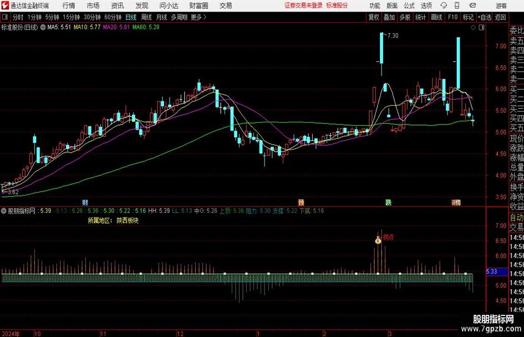Click the window icon left of 分时

[x=5, y=17]
